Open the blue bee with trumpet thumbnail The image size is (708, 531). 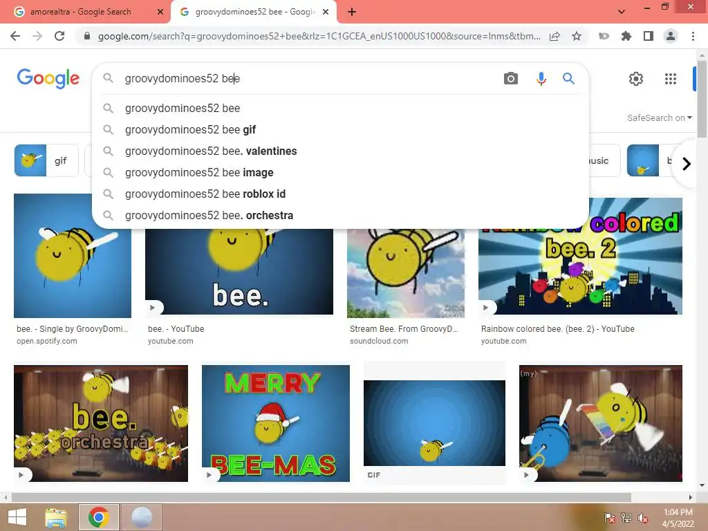pos(601,423)
